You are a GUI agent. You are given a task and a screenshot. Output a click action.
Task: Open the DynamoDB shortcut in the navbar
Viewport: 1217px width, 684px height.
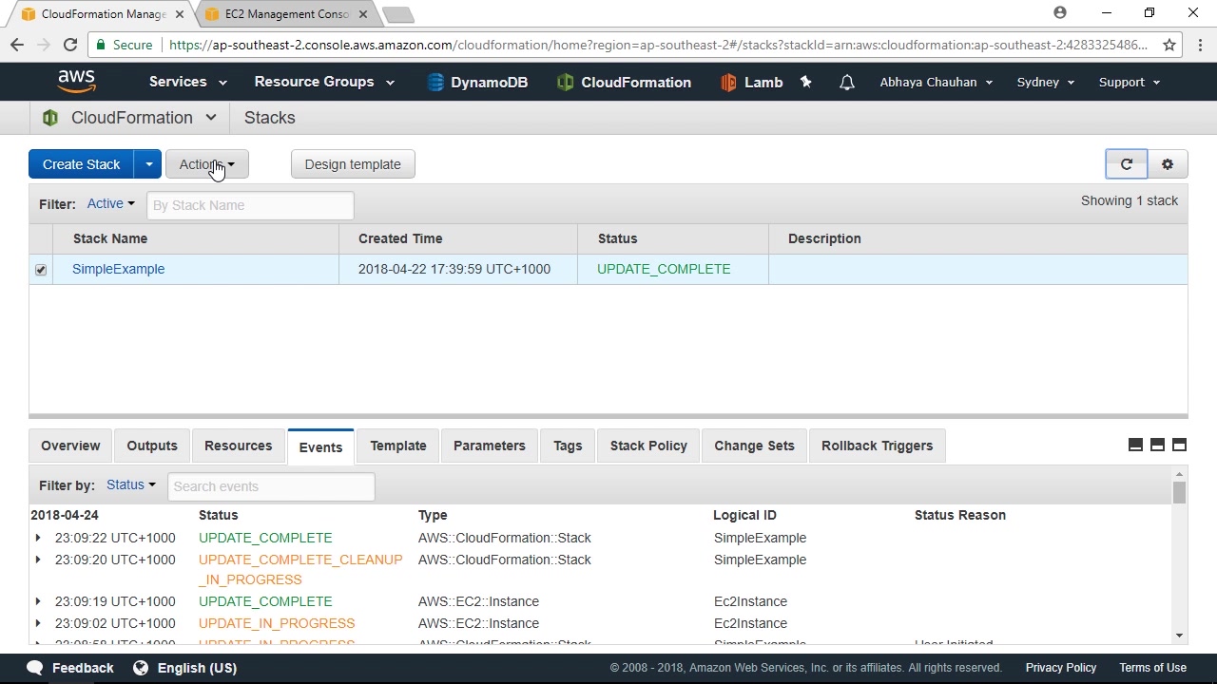pyautogui.click(x=477, y=82)
